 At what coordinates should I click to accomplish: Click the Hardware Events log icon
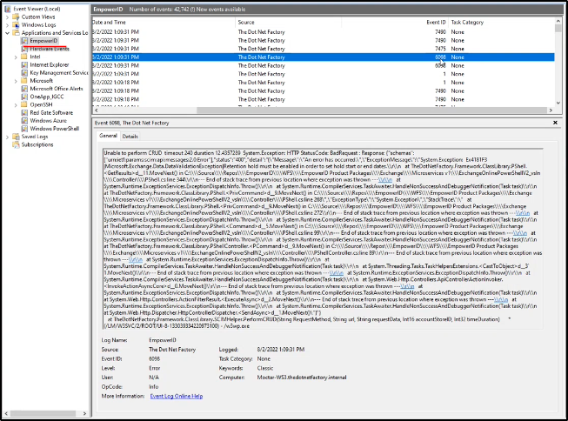point(24,49)
